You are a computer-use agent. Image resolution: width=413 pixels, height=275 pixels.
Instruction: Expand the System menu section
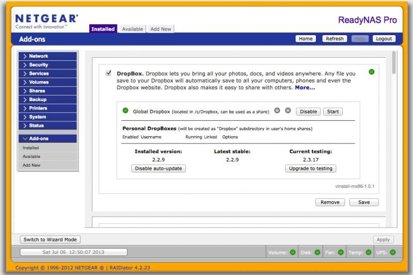pyautogui.click(x=47, y=117)
